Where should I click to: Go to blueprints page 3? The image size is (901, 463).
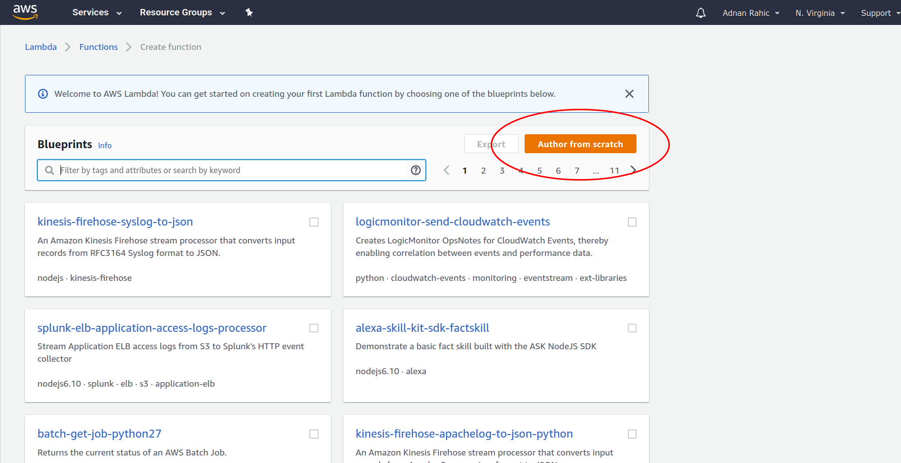click(502, 171)
